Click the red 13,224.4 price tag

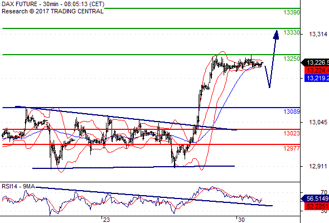317,70
